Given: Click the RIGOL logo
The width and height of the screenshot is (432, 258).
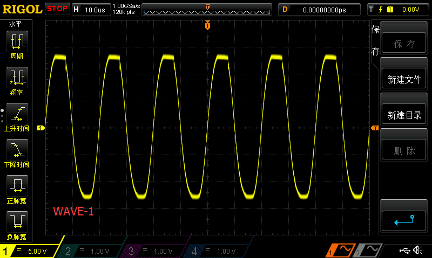Looking at the screenshot, I should click(22, 9).
